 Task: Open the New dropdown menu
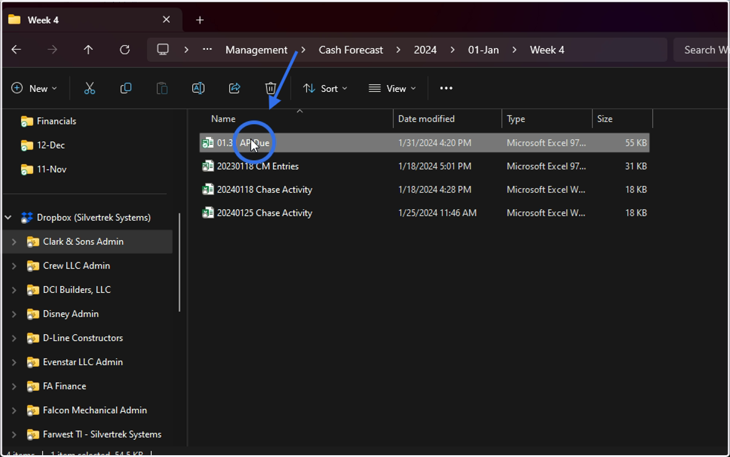(35, 89)
